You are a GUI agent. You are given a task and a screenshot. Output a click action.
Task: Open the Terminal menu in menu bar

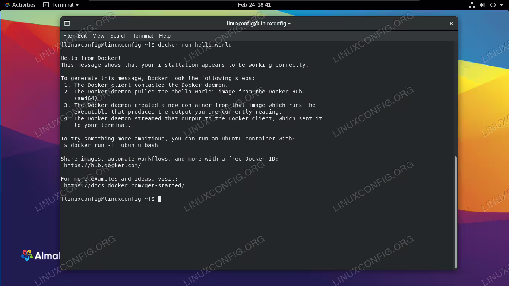point(143,36)
